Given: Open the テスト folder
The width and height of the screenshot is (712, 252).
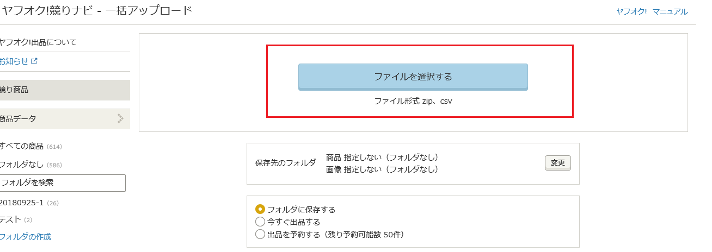Looking at the screenshot, I should (x=11, y=219).
